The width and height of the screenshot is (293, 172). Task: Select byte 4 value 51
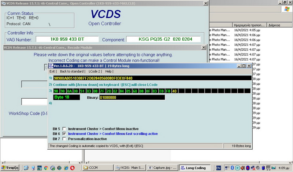(x=82, y=91)
